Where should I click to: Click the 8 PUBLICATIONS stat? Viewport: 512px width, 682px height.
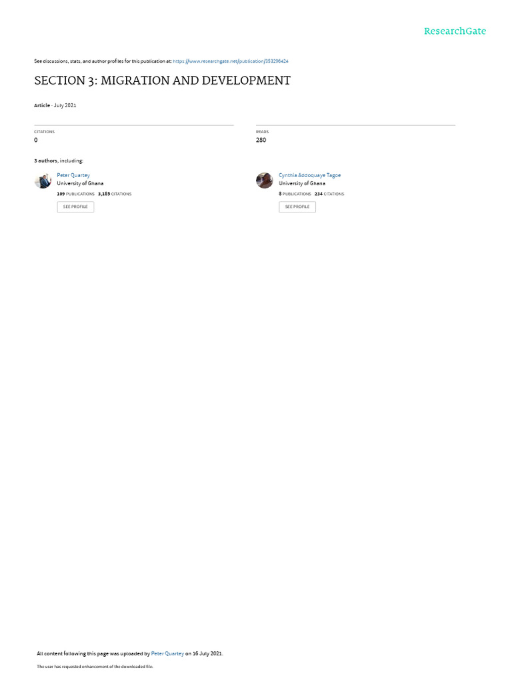tap(295, 194)
